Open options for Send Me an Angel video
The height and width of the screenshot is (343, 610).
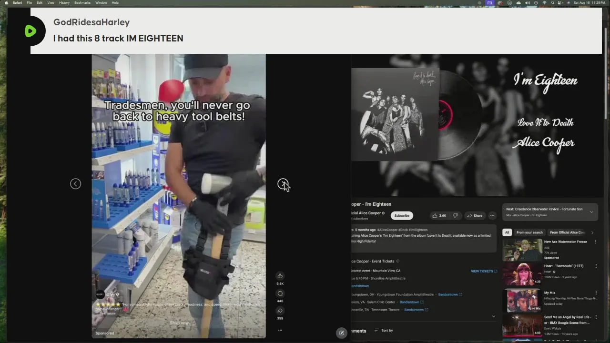pyautogui.click(x=596, y=317)
